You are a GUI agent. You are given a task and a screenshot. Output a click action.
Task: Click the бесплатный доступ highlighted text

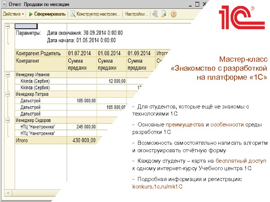coord(241,161)
